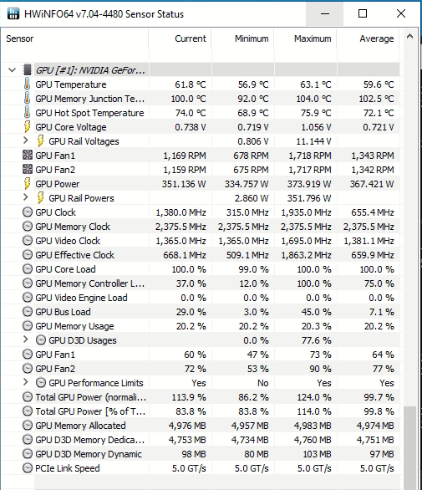Click the scrollbar up arrow
Screen dimensions: 422x490
[409, 37]
